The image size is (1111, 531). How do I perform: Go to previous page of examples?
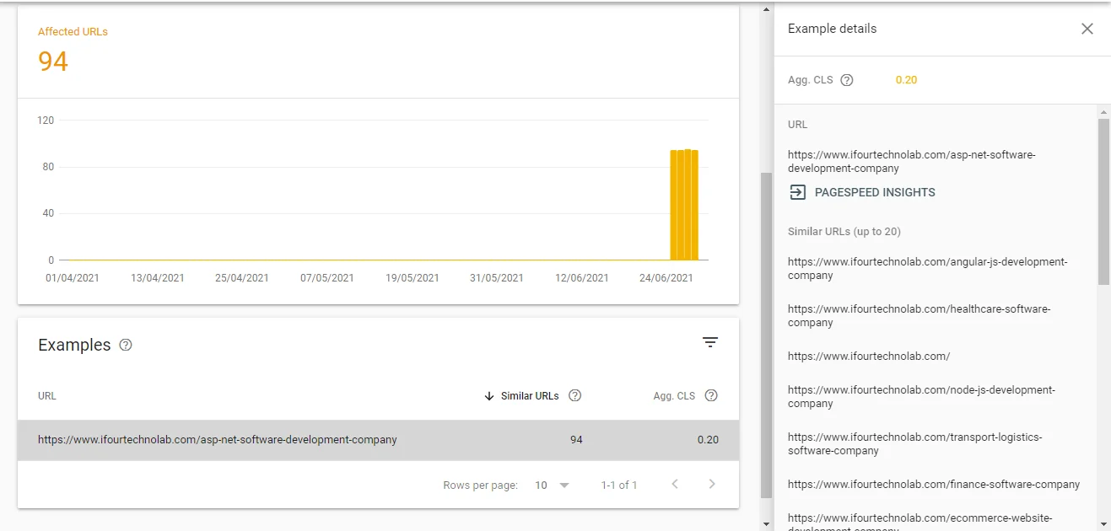[x=675, y=484]
